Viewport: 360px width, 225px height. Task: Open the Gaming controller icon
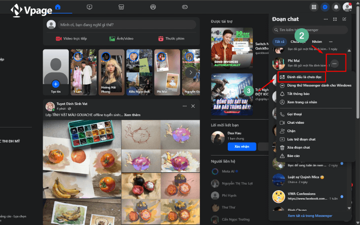185,7
